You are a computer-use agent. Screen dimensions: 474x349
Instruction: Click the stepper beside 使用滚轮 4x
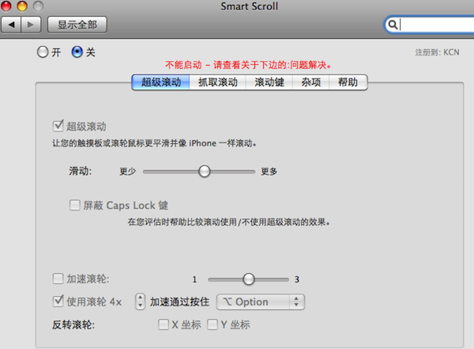tap(140, 302)
